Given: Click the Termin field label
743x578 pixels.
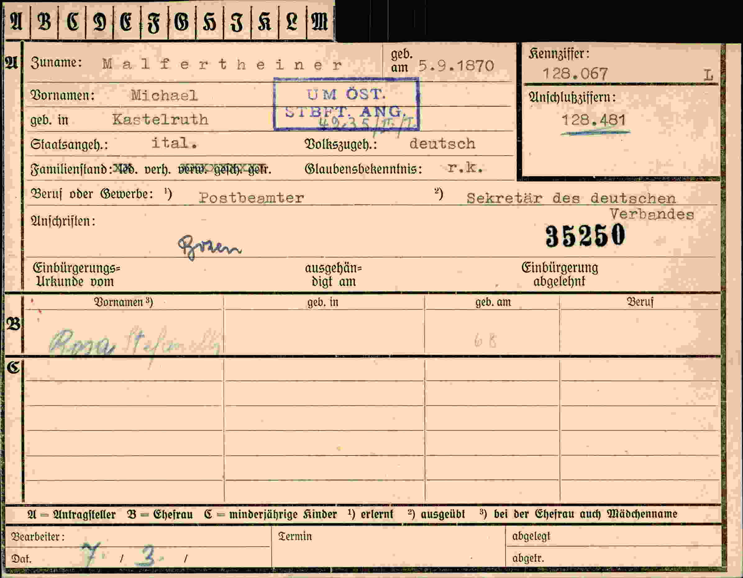Looking at the screenshot, I should click(295, 536).
